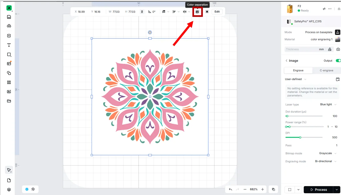Click the Pass value 1

[x=337, y=146]
